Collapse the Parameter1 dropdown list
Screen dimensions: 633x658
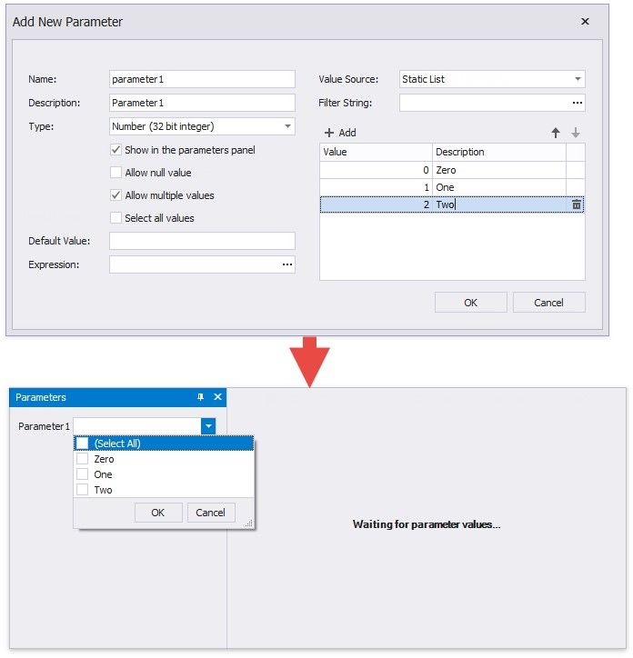208,426
